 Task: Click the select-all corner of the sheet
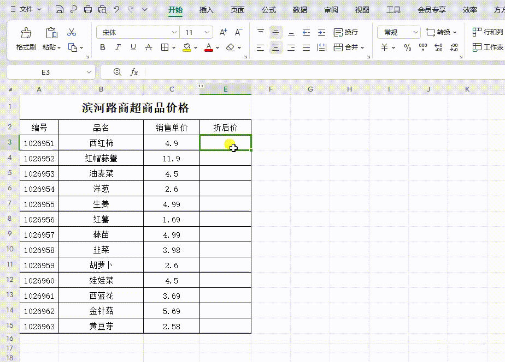pos(10,89)
